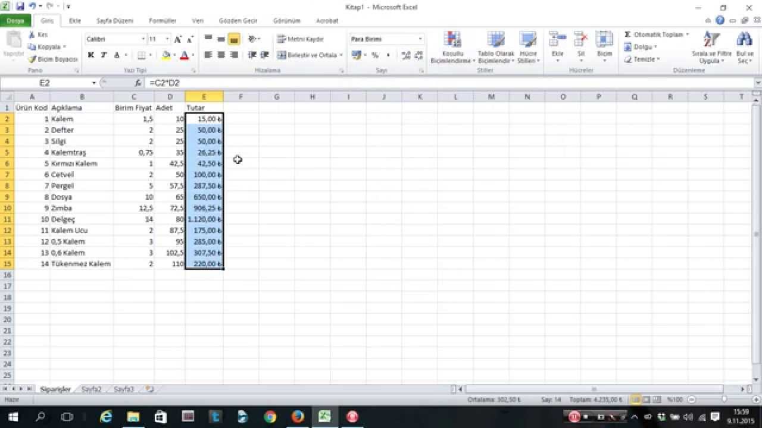Apply percent style format
Screen dimensions: 762x428
pos(375,55)
